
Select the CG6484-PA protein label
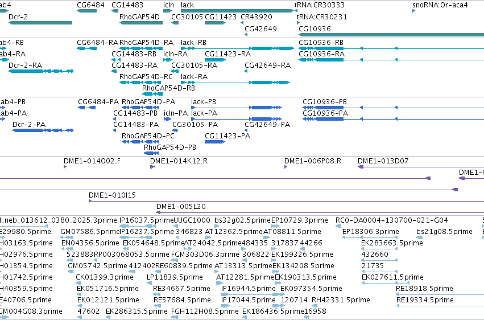(98, 102)
